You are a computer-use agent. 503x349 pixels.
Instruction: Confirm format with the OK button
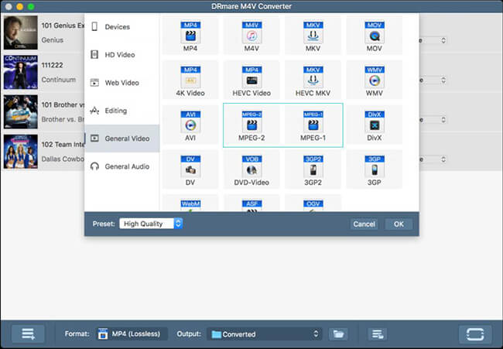pyautogui.click(x=399, y=224)
